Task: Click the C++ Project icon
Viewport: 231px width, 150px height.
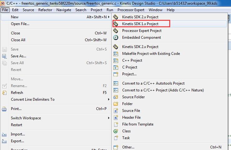Action: point(116,60)
